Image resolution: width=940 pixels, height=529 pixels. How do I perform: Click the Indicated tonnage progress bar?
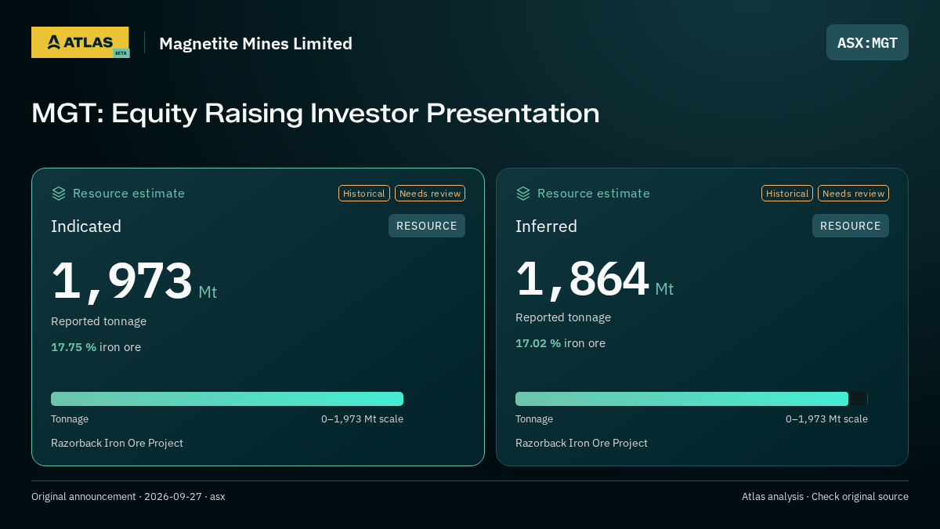point(227,399)
